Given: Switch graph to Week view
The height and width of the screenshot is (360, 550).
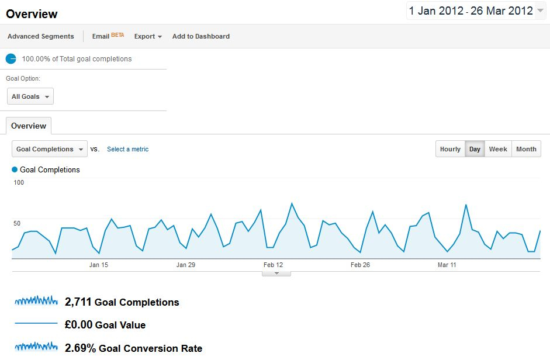Looking at the screenshot, I should [x=498, y=149].
